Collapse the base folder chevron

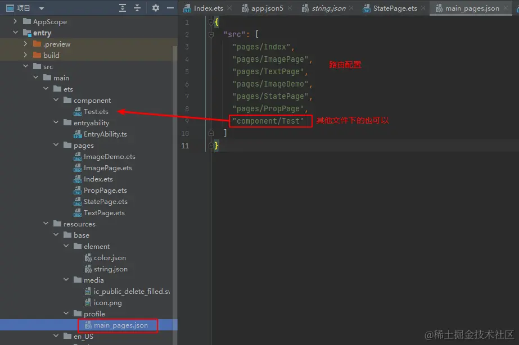pos(56,235)
